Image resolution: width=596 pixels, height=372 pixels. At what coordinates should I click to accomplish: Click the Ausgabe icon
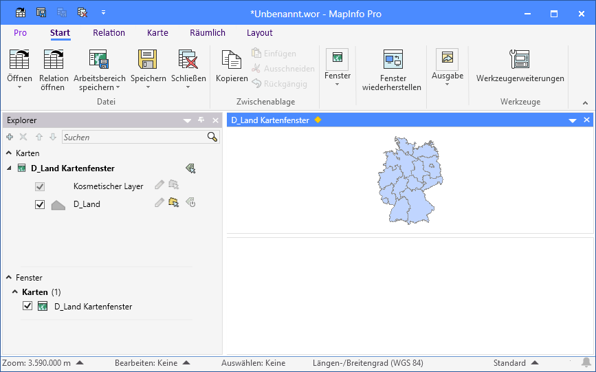click(x=448, y=58)
